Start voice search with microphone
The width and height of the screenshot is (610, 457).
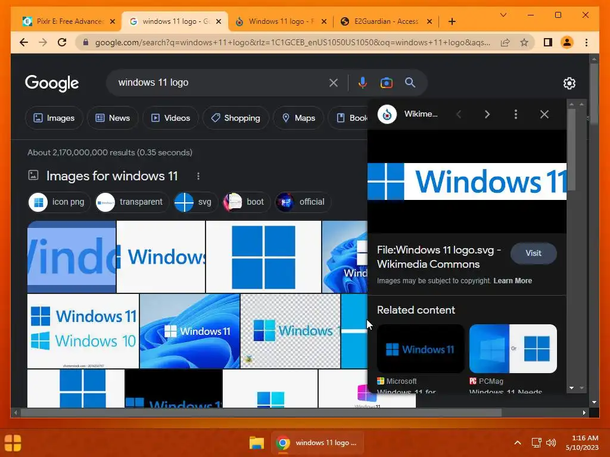(363, 83)
